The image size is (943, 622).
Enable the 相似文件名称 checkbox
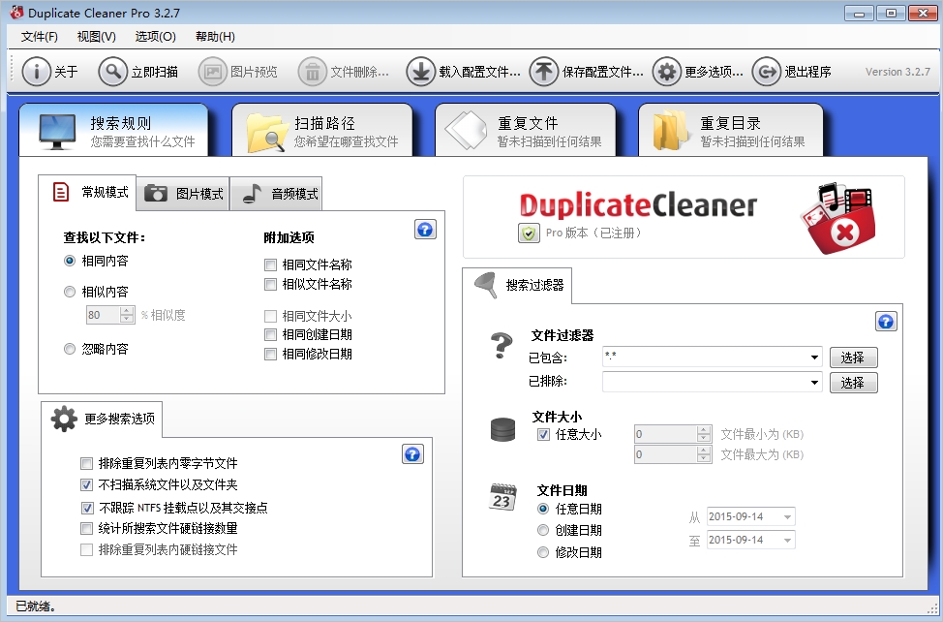click(271, 284)
